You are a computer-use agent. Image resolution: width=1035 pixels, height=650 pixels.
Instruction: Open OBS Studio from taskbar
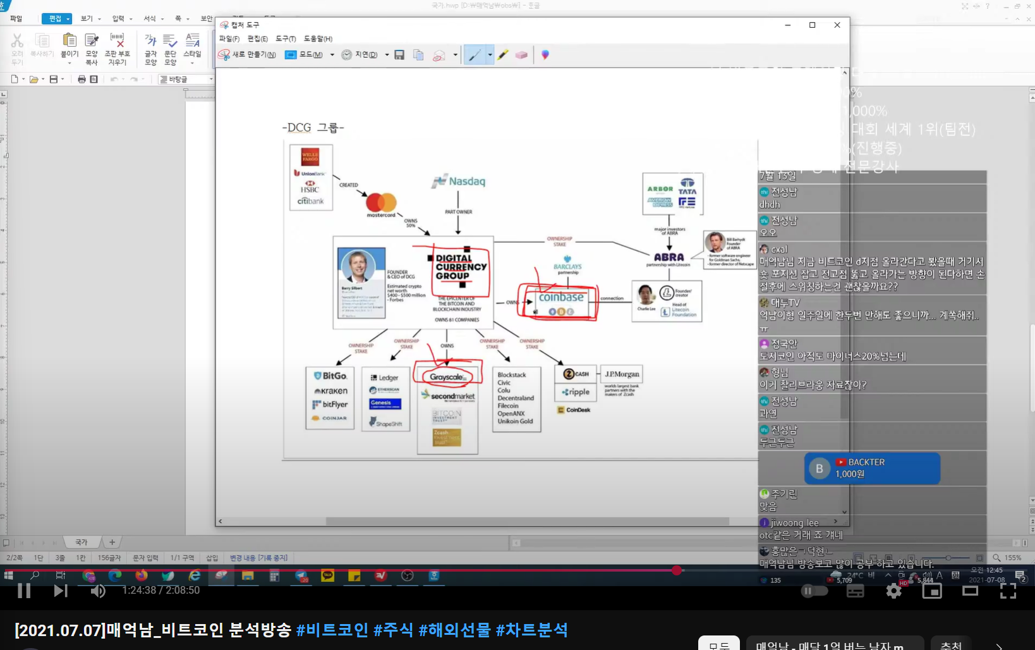point(408,575)
